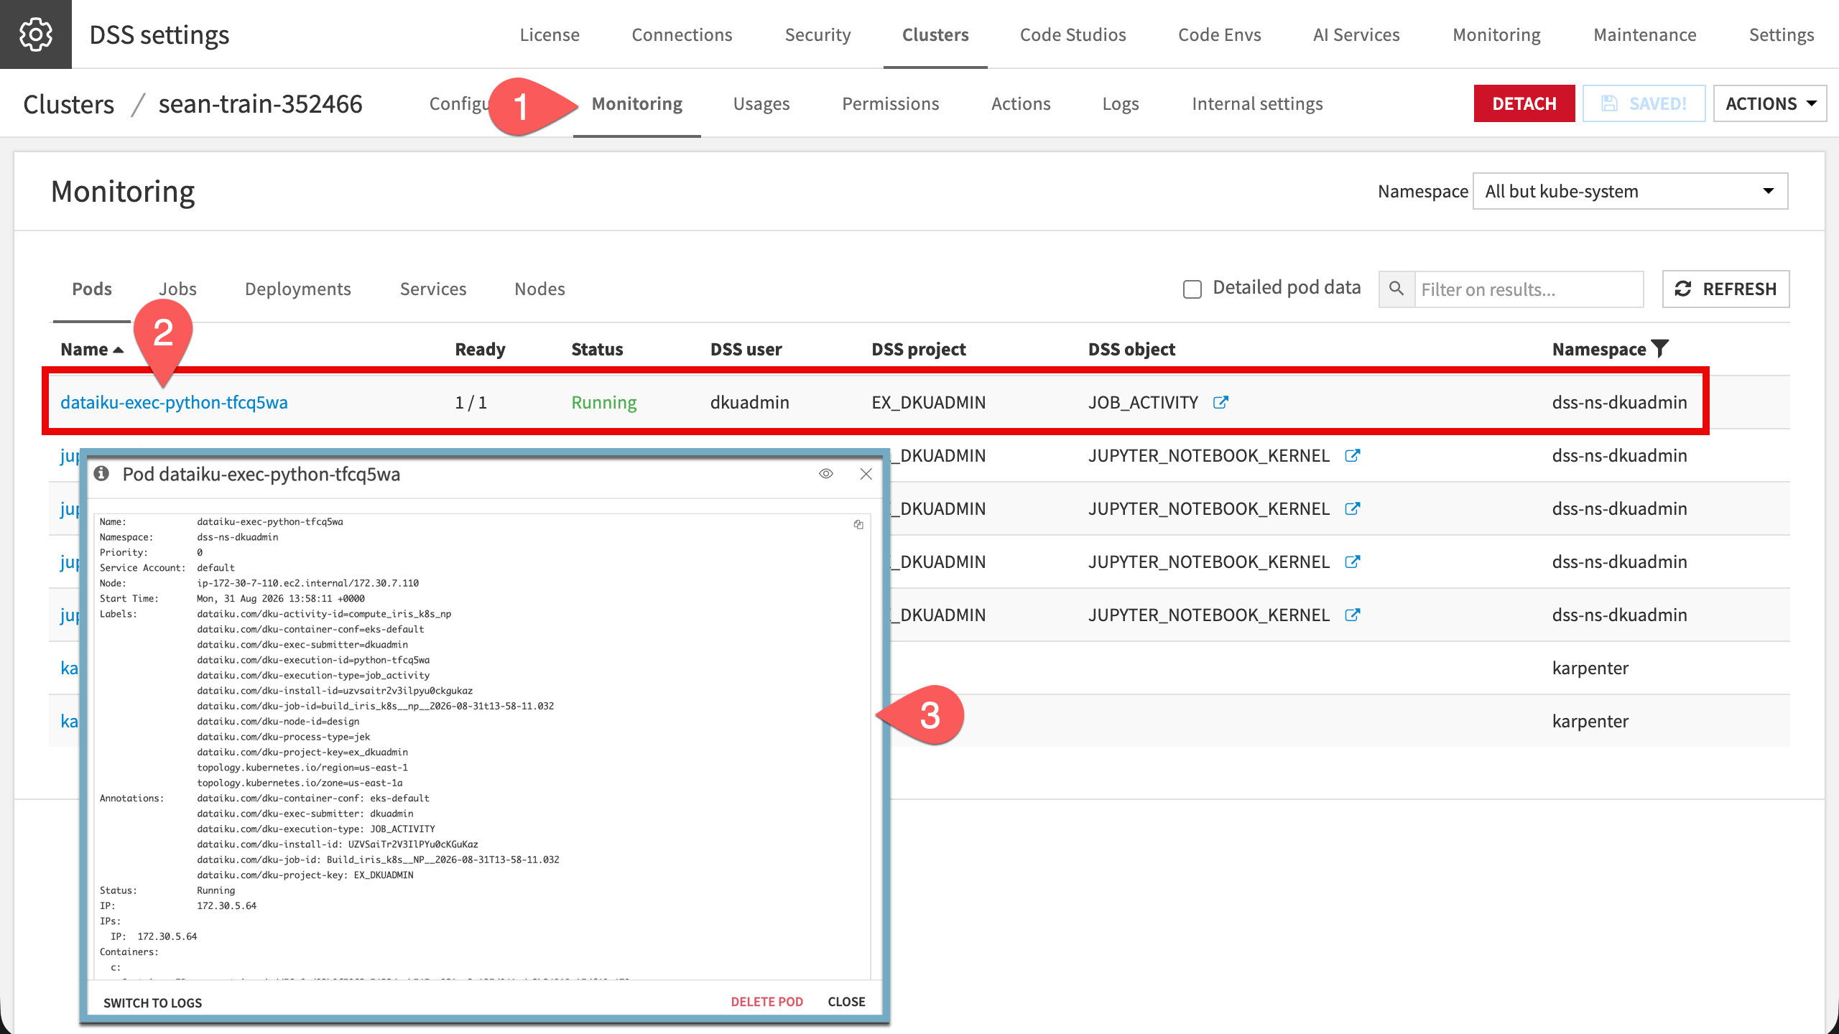The width and height of the screenshot is (1839, 1034).
Task: Switch to the Jobs tab
Action: click(177, 289)
